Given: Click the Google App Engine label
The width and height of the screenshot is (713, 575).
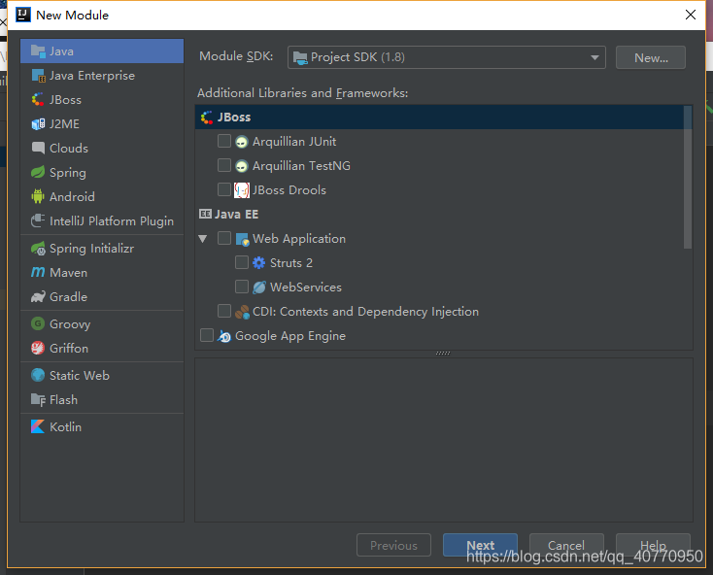Looking at the screenshot, I should click(290, 336).
